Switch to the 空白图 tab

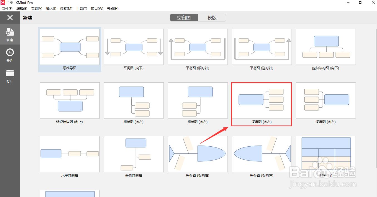coord(184,18)
